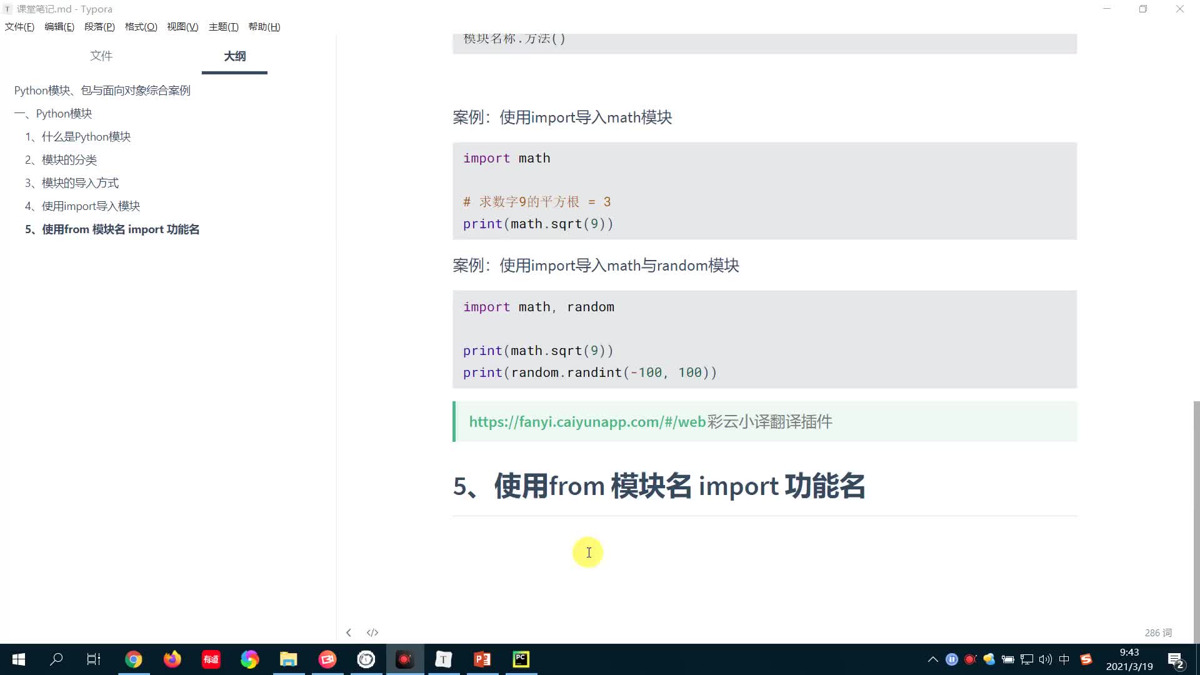This screenshot has height=675, width=1200.
Task: Open the fanyi.caiyunapp.com link
Action: [587, 422]
